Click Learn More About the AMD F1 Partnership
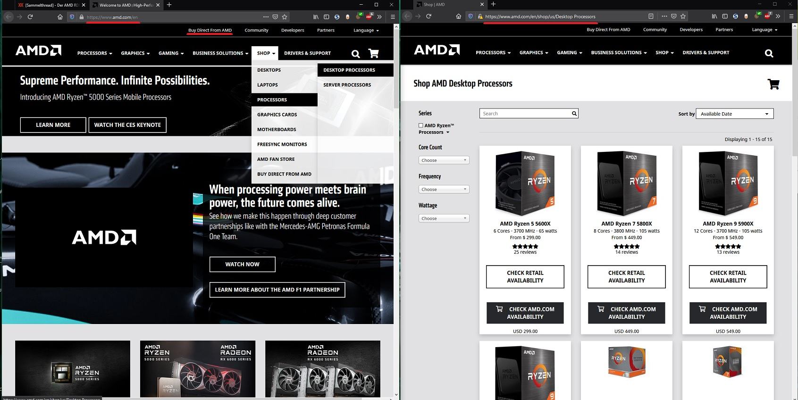 277,290
